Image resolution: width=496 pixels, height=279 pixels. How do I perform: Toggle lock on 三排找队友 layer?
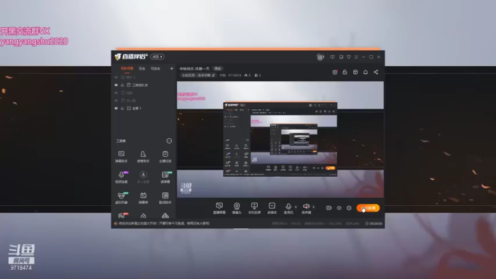tap(122, 85)
